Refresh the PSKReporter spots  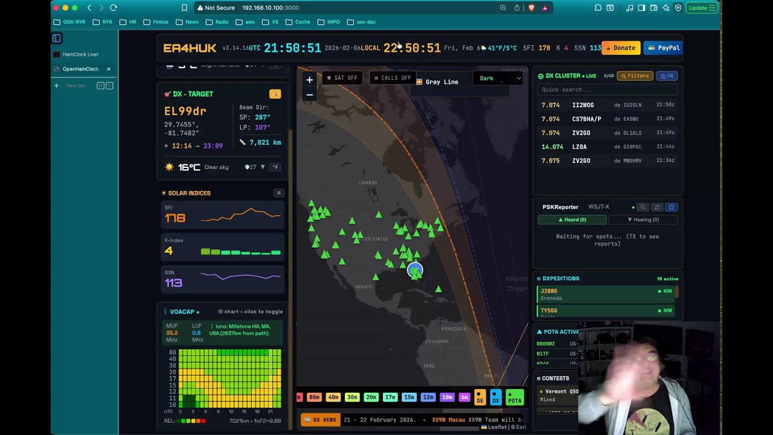click(657, 207)
